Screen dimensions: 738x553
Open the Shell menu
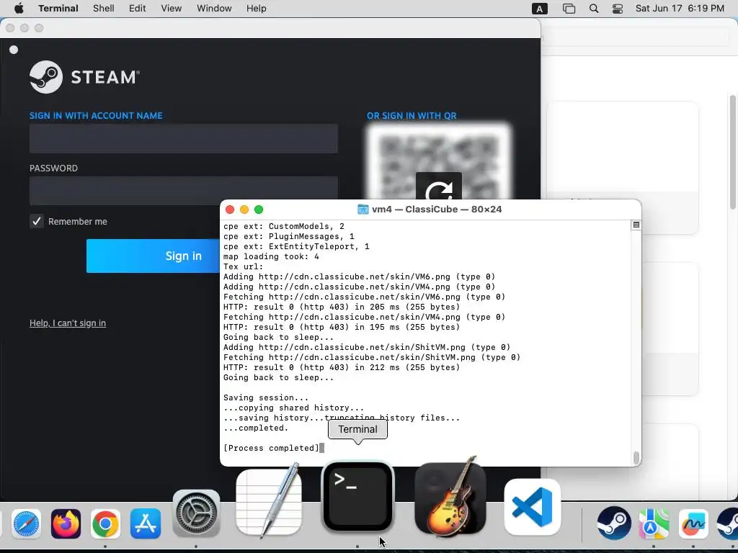(x=104, y=9)
